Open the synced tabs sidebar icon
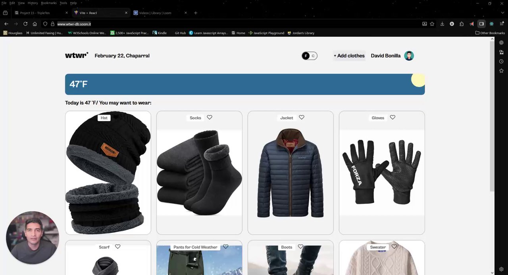Screen dimensions: 508x275 501,52
